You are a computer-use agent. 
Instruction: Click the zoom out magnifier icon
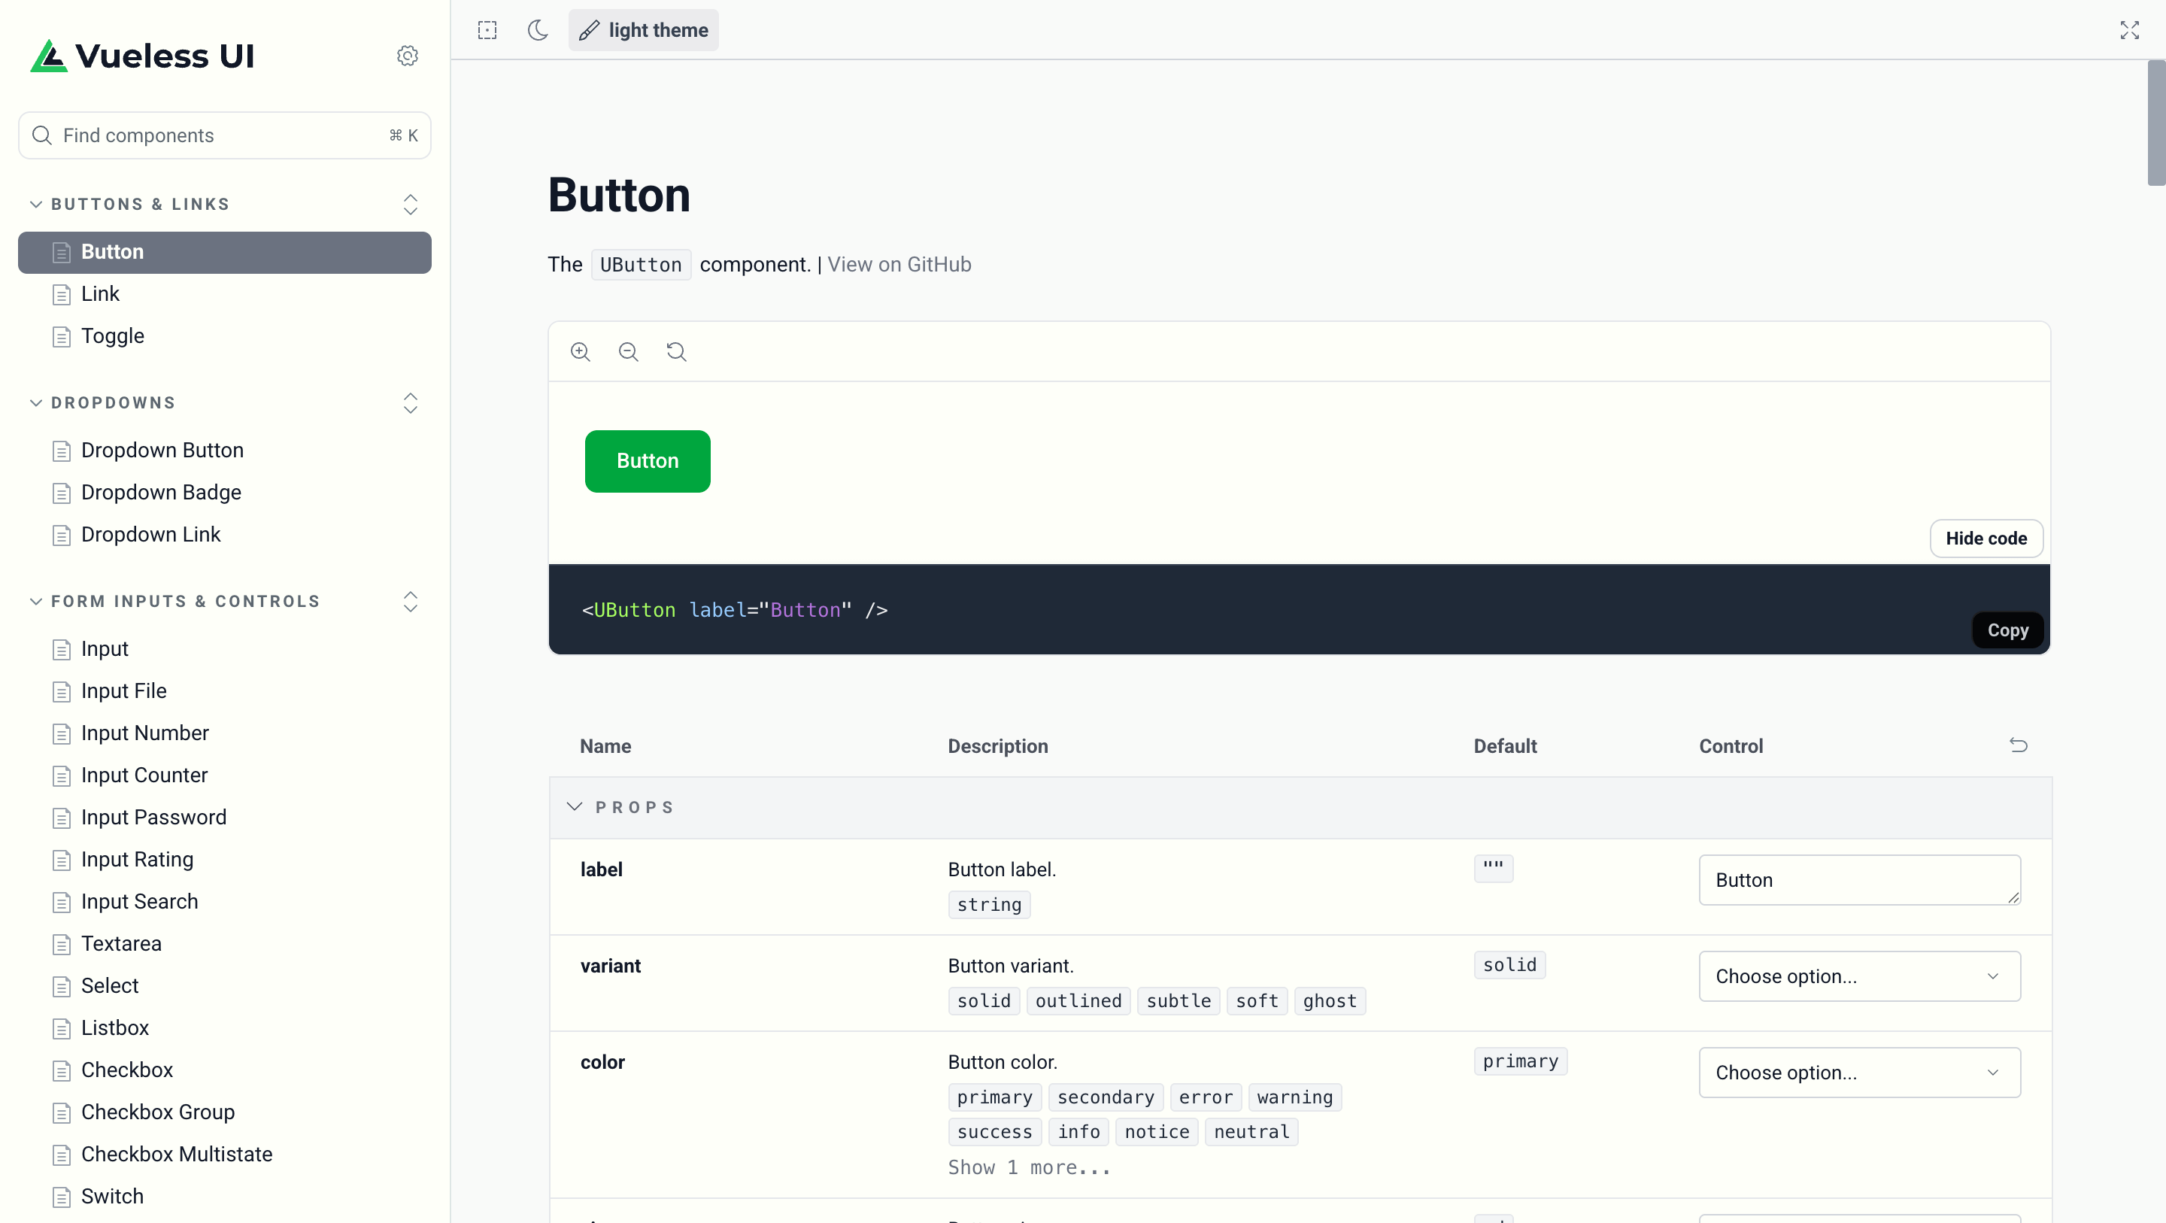click(x=628, y=351)
